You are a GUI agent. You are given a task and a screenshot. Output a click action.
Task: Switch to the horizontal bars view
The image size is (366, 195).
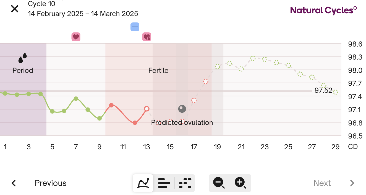(164, 183)
